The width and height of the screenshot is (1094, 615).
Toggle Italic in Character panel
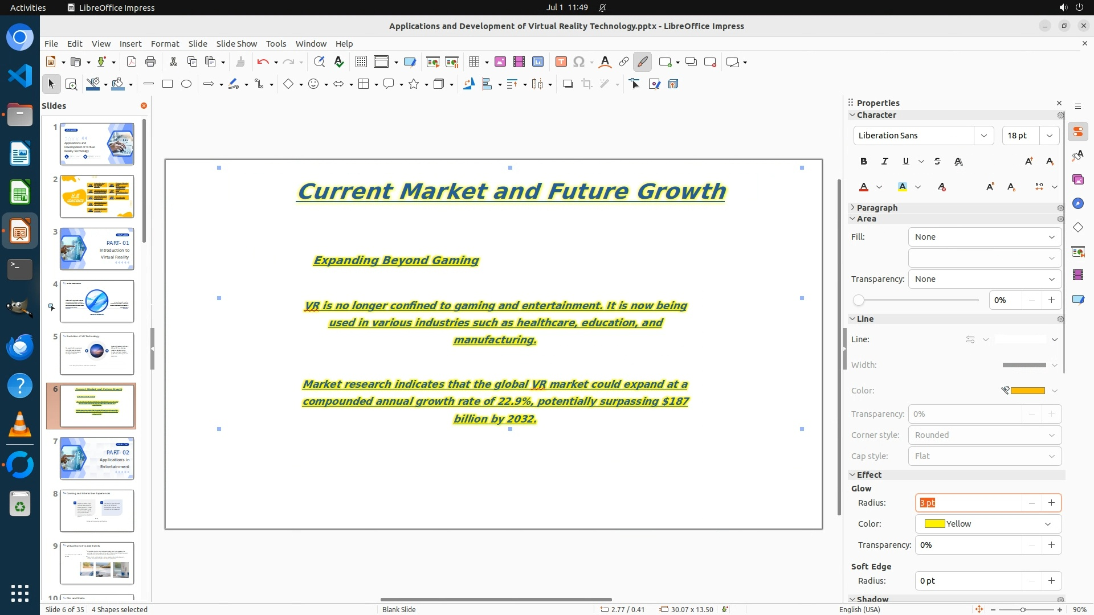pyautogui.click(x=884, y=161)
